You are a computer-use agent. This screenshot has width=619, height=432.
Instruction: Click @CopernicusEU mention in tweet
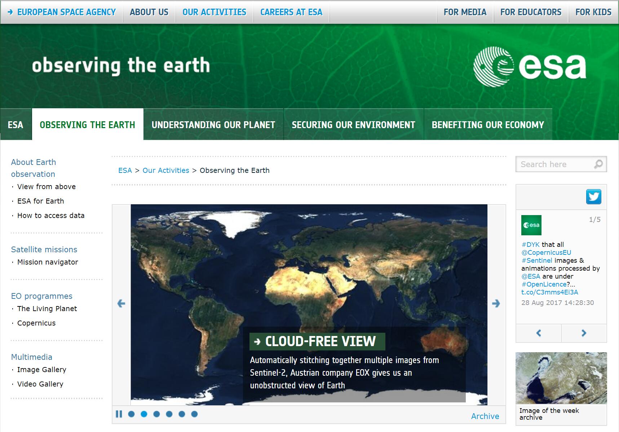click(546, 252)
